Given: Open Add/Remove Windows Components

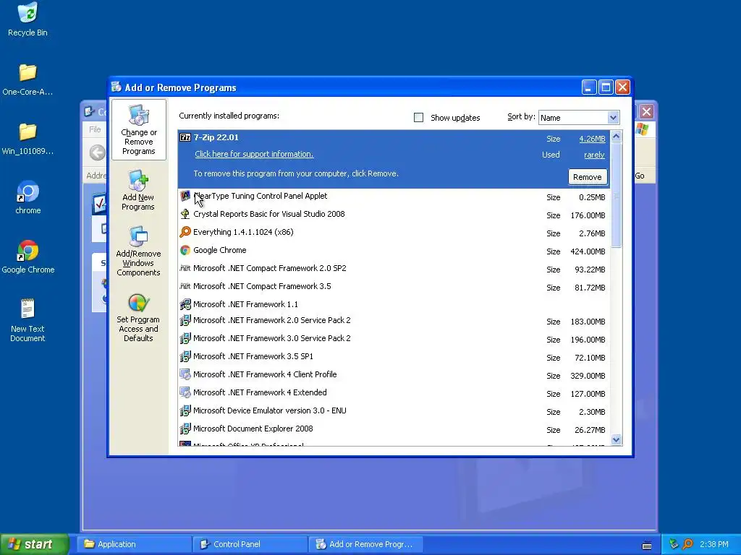Looking at the screenshot, I should click(x=138, y=251).
